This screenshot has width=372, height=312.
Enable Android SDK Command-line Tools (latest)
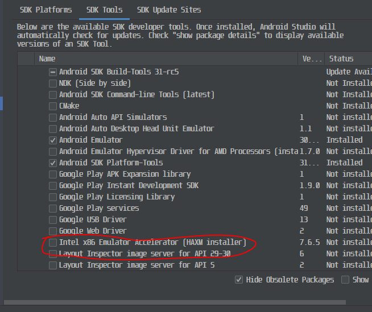pyautogui.click(x=53, y=94)
